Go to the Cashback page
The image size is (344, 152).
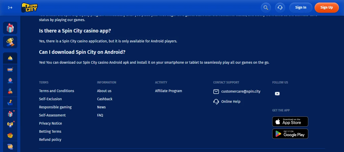(105, 99)
